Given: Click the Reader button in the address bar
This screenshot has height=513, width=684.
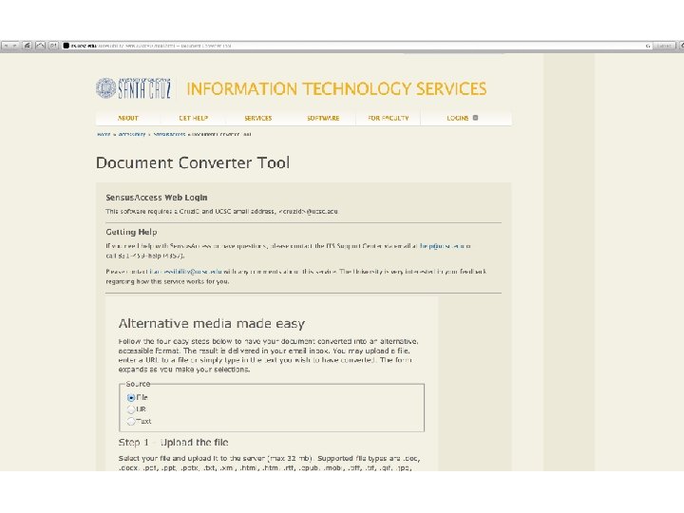Looking at the screenshot, I should pyautogui.click(x=664, y=46).
